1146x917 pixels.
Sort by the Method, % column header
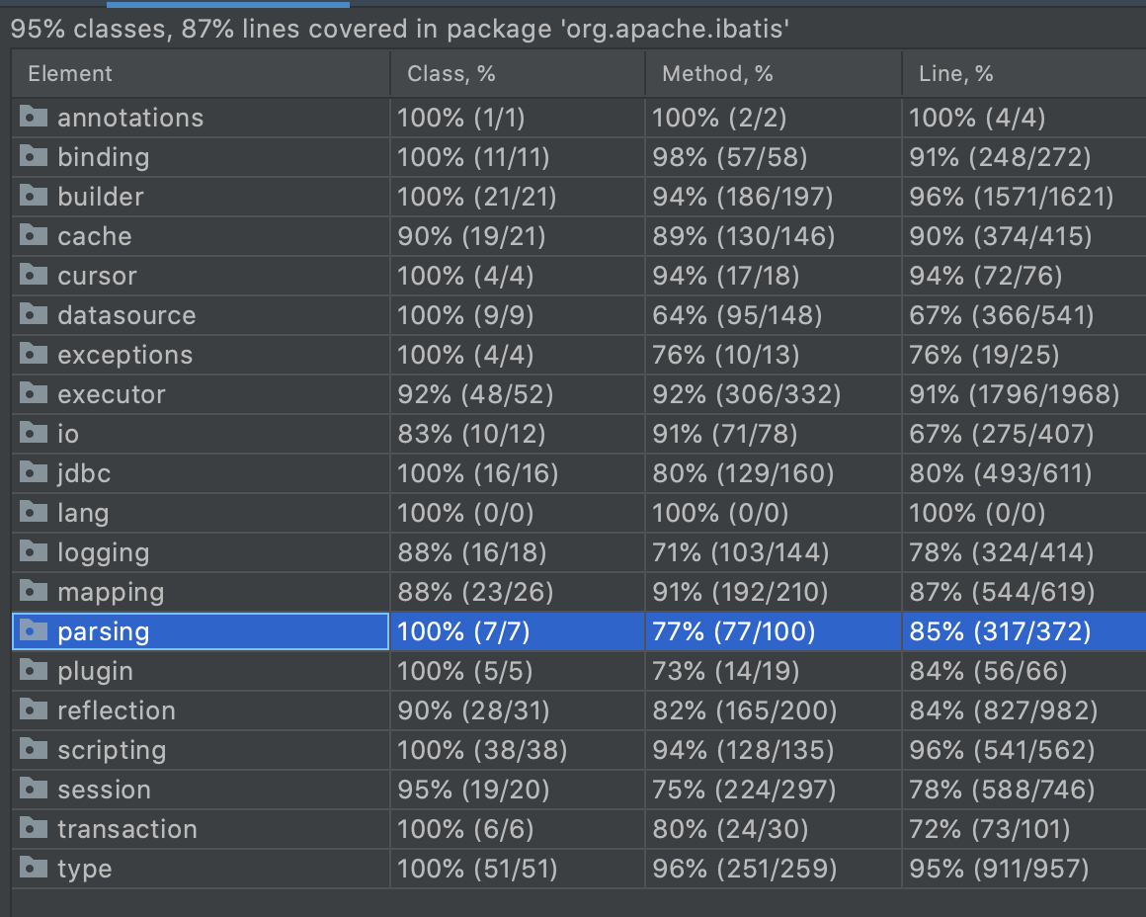(717, 74)
